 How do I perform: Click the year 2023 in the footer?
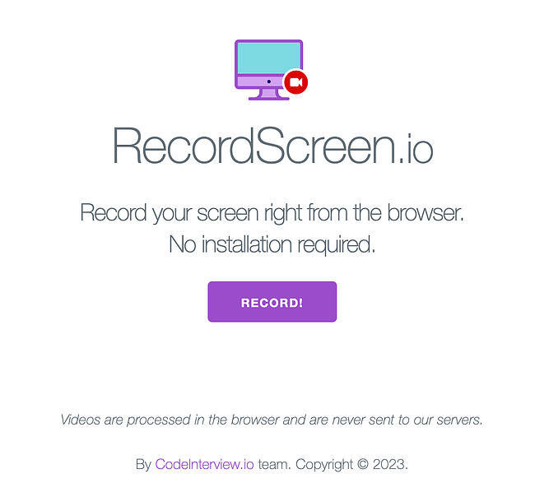[389, 464]
